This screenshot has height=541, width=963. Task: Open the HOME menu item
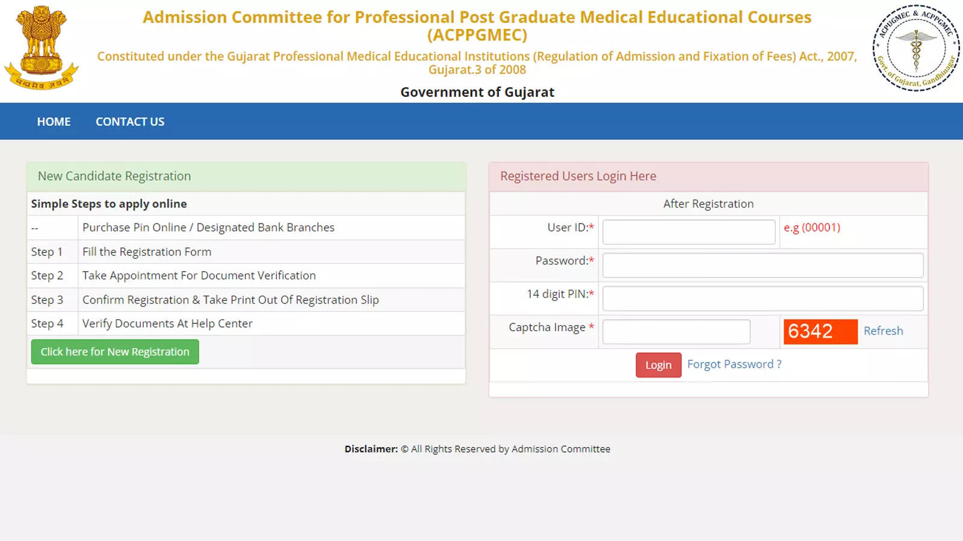click(54, 121)
